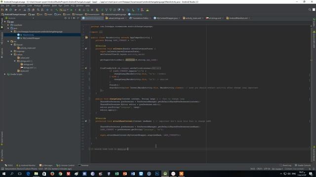The image size is (316, 177).
Task: Switch to the AndroidManifest.xml editor tab
Action: (238, 18)
